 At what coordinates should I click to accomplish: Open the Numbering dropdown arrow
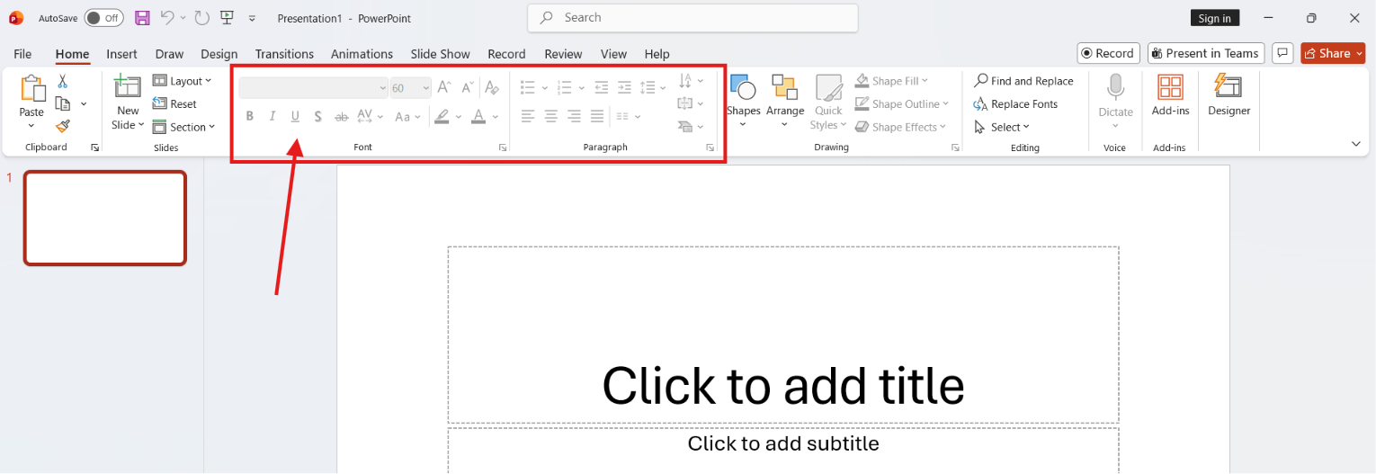coord(581,88)
